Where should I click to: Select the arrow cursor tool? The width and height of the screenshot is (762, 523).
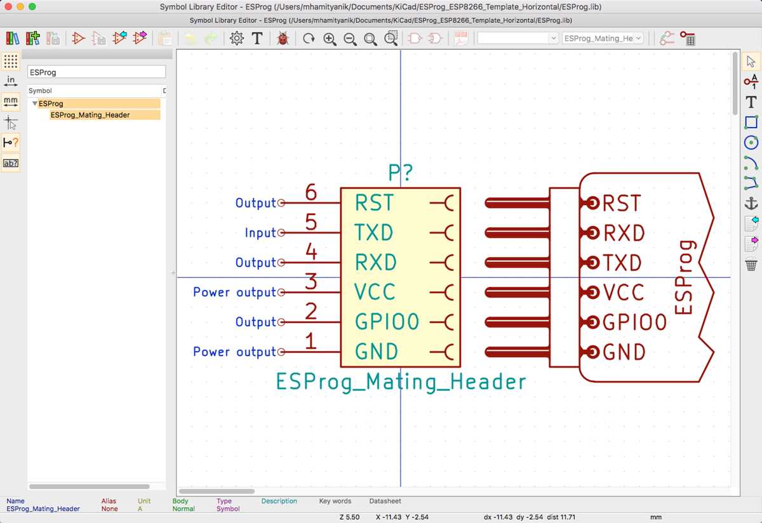coord(751,61)
